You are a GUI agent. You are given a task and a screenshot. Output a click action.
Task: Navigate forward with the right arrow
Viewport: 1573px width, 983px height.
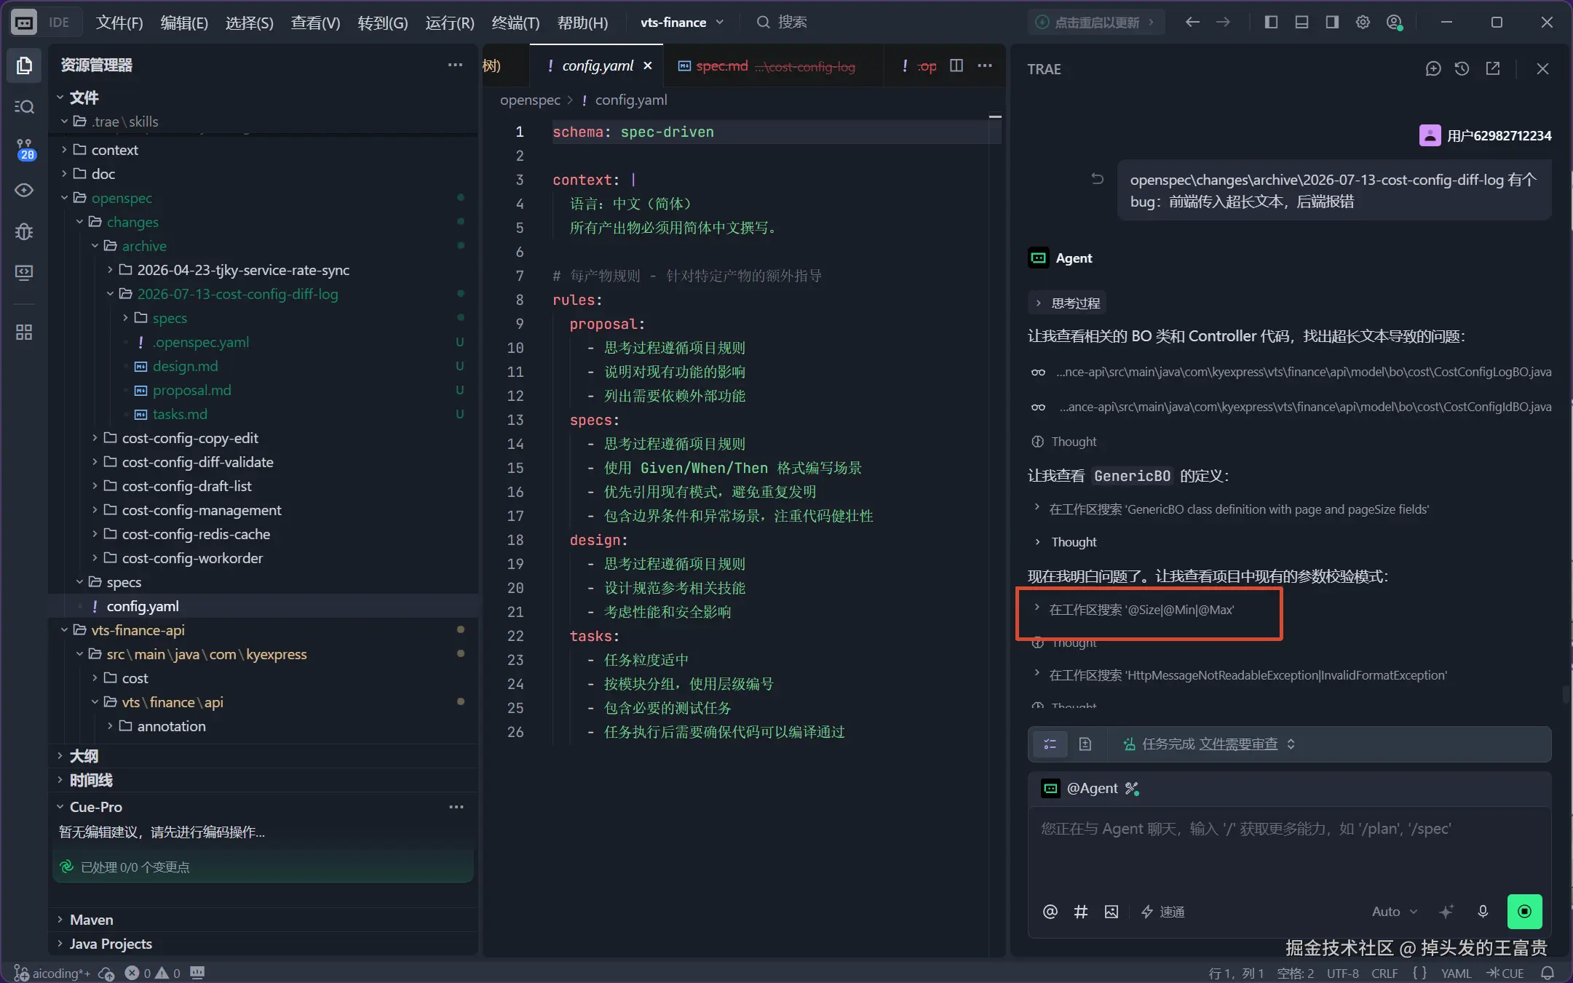tap(1223, 23)
